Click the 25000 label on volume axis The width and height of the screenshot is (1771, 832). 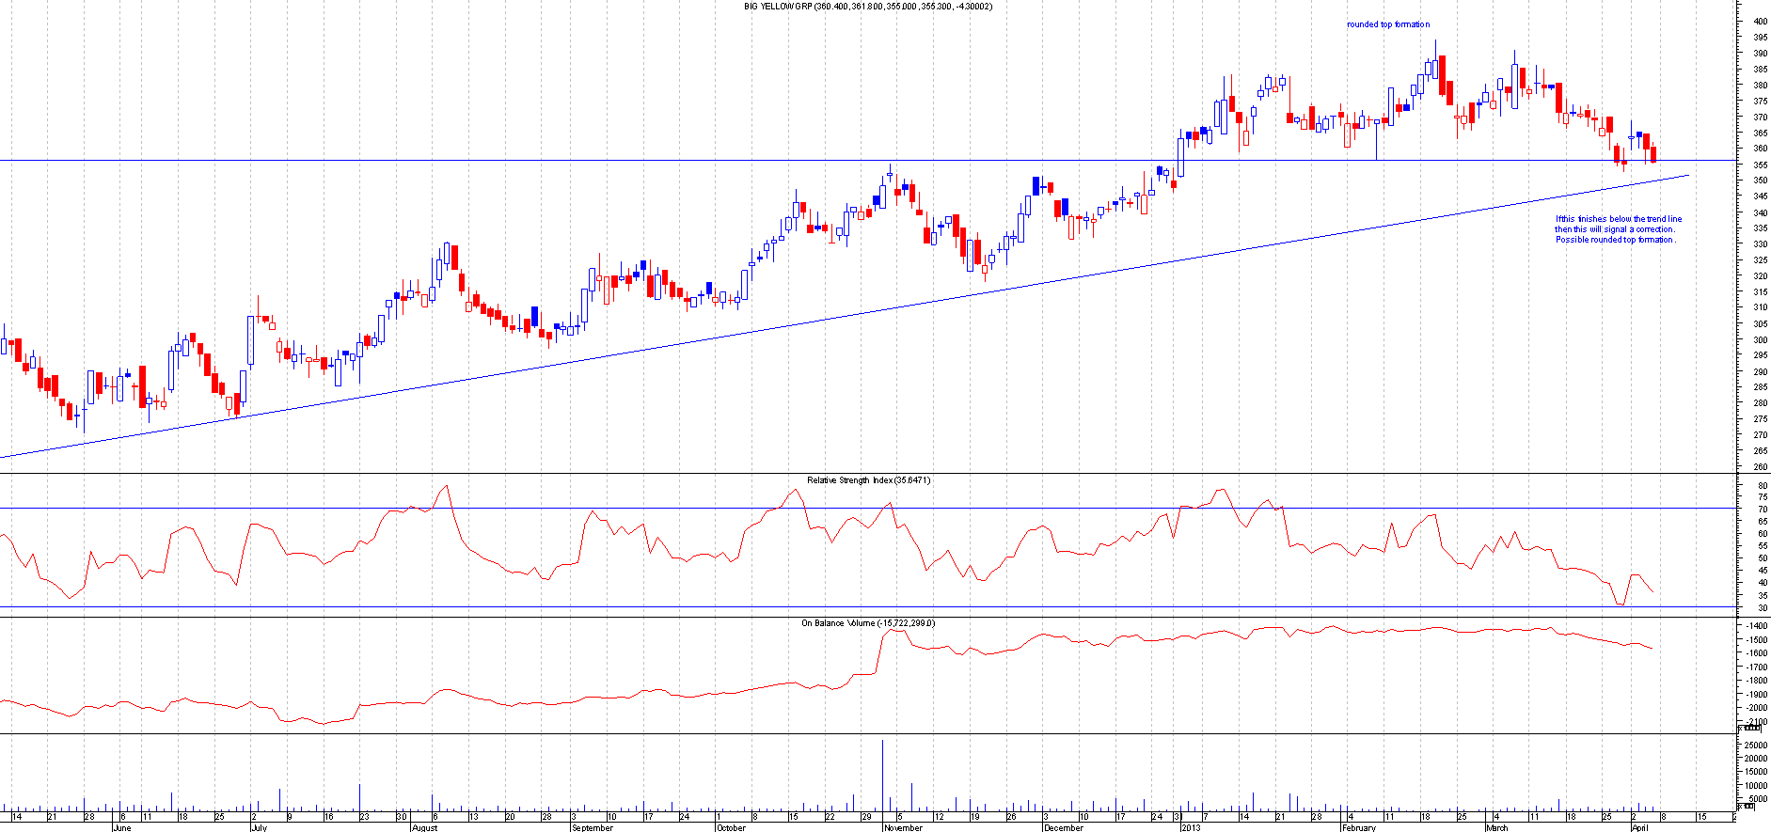(x=1755, y=744)
